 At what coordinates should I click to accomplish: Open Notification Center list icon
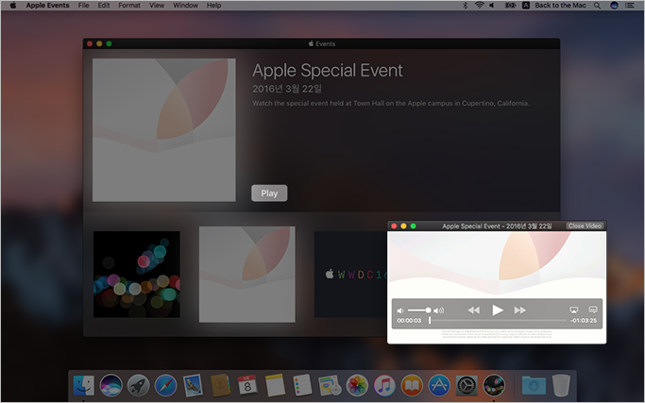click(x=629, y=6)
